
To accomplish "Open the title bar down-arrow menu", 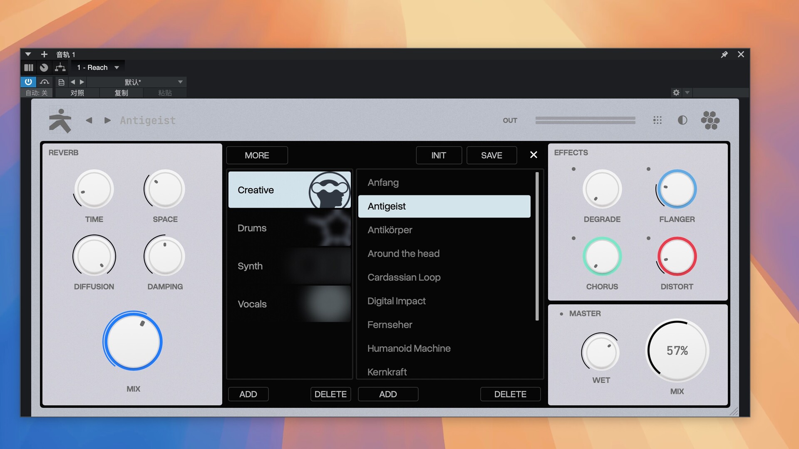I will point(28,54).
